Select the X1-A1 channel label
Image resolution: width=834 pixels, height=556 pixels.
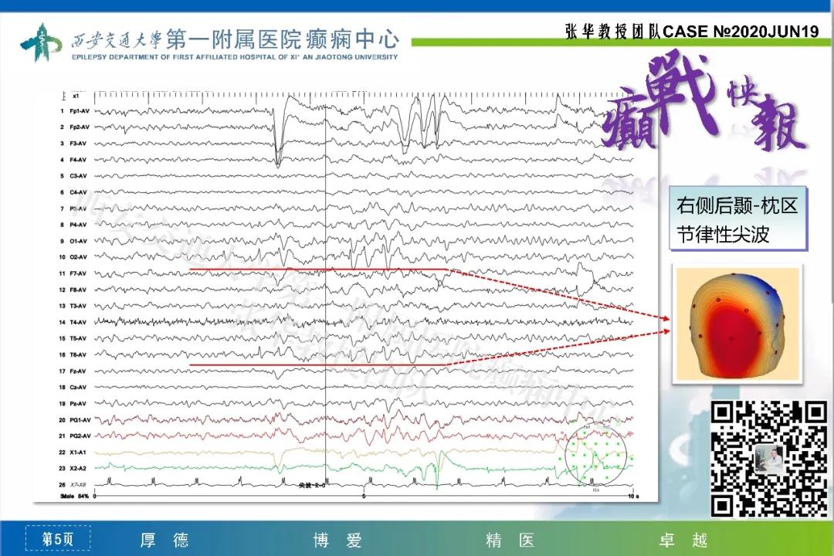(76, 452)
